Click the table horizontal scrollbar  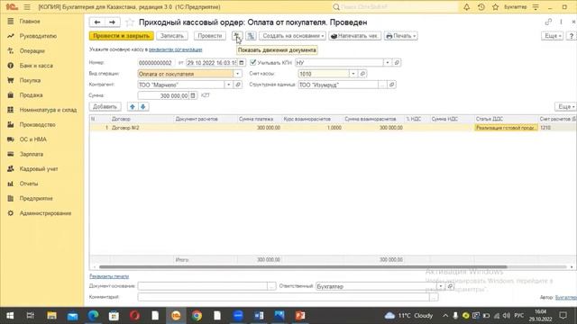pyautogui.click(x=303, y=267)
